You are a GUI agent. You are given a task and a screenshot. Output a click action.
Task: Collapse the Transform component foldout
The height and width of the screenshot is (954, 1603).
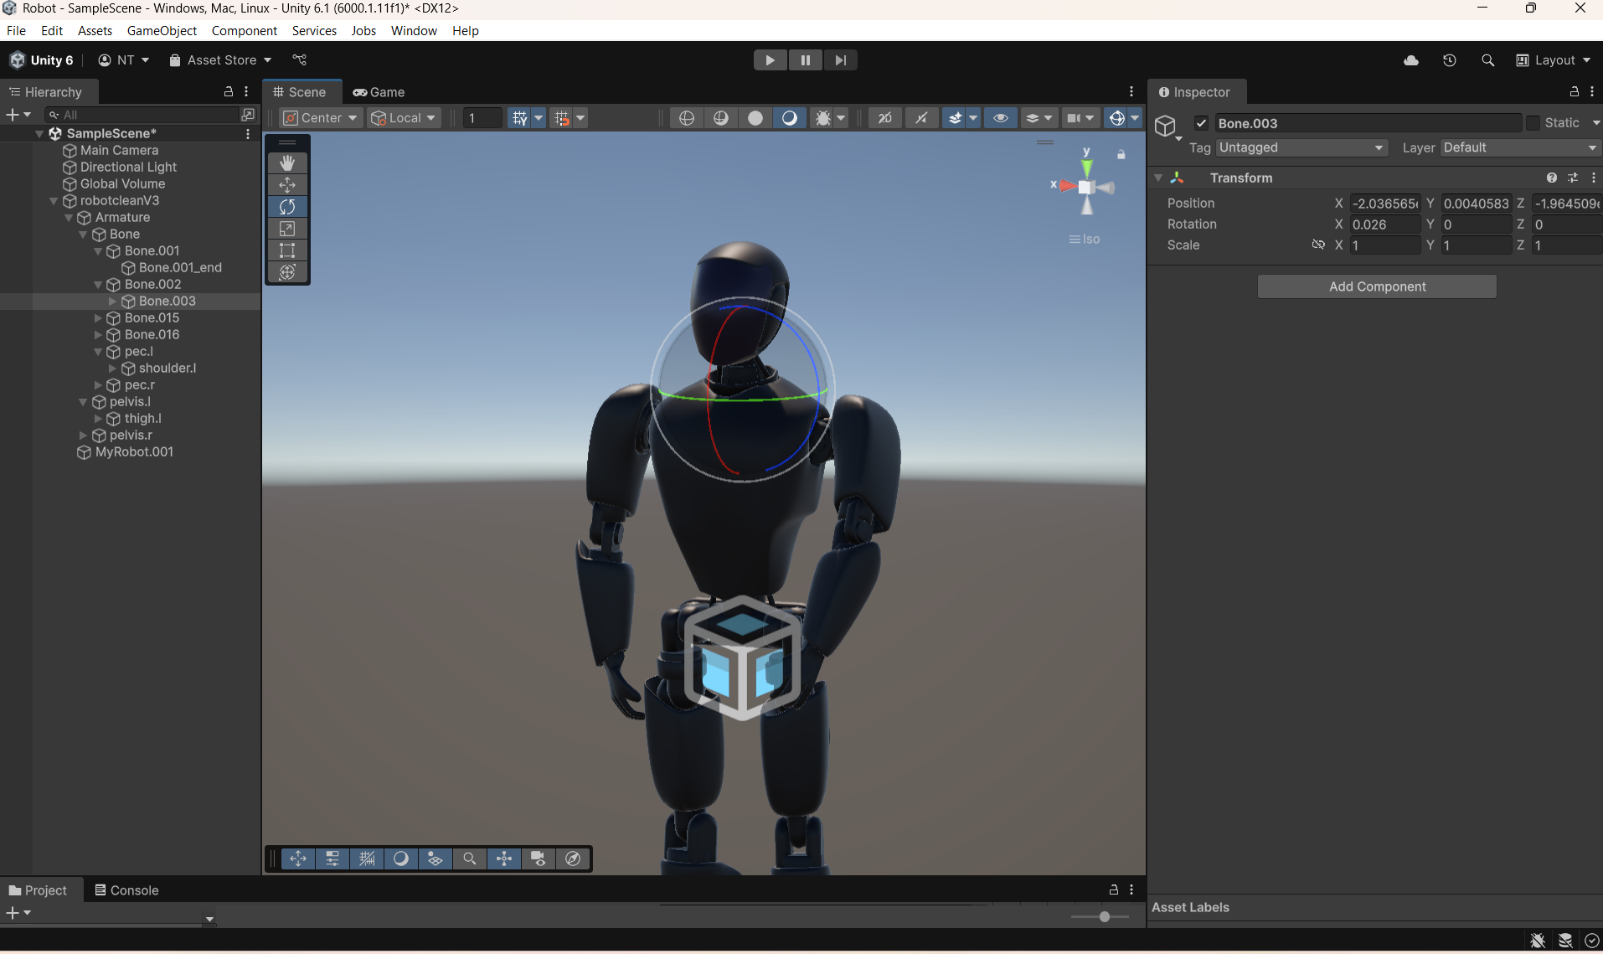pos(1158,178)
